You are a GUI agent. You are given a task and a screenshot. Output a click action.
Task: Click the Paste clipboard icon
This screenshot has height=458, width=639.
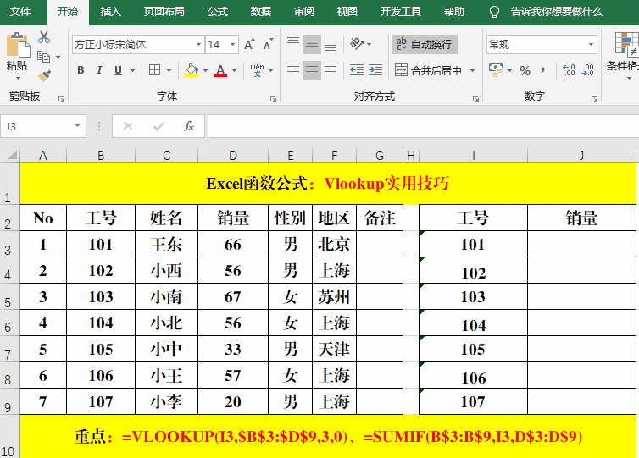coord(18,45)
